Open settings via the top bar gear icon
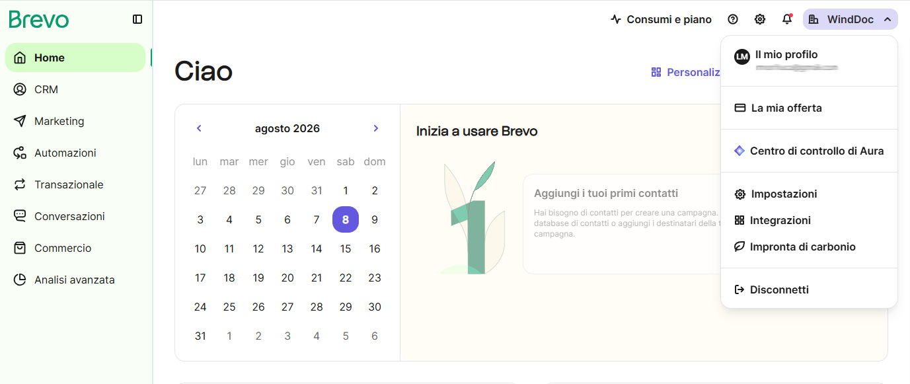The width and height of the screenshot is (910, 384). click(760, 19)
